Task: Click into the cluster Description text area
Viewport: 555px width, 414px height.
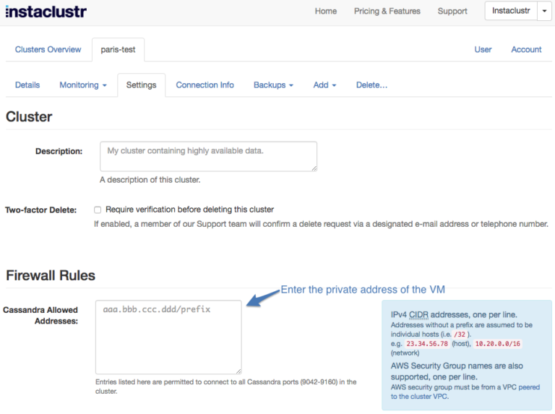Action: [x=208, y=156]
